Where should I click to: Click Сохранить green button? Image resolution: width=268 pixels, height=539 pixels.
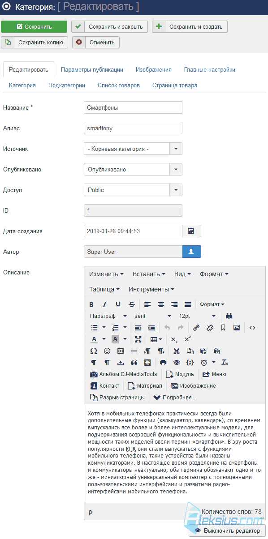pyautogui.click(x=34, y=26)
